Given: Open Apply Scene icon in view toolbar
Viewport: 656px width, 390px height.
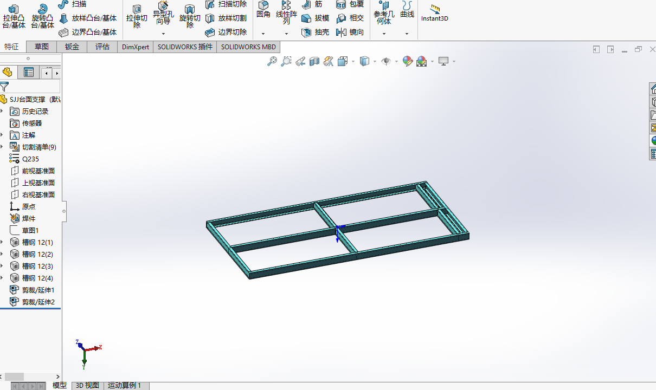Looking at the screenshot, I should 422,62.
